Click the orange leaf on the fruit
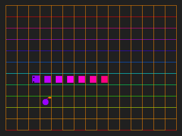This screenshot has width=182, height=136. (x=50, y=97)
